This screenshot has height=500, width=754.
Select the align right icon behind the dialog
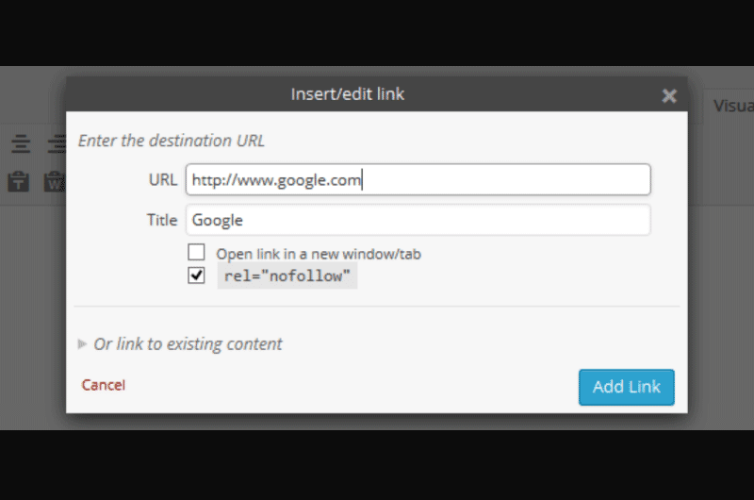[x=57, y=144]
